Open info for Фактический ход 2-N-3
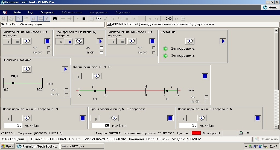Screen dimensions: 280x150 97,76
